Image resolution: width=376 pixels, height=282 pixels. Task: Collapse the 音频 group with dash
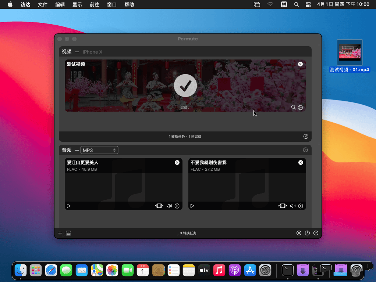coord(77,150)
